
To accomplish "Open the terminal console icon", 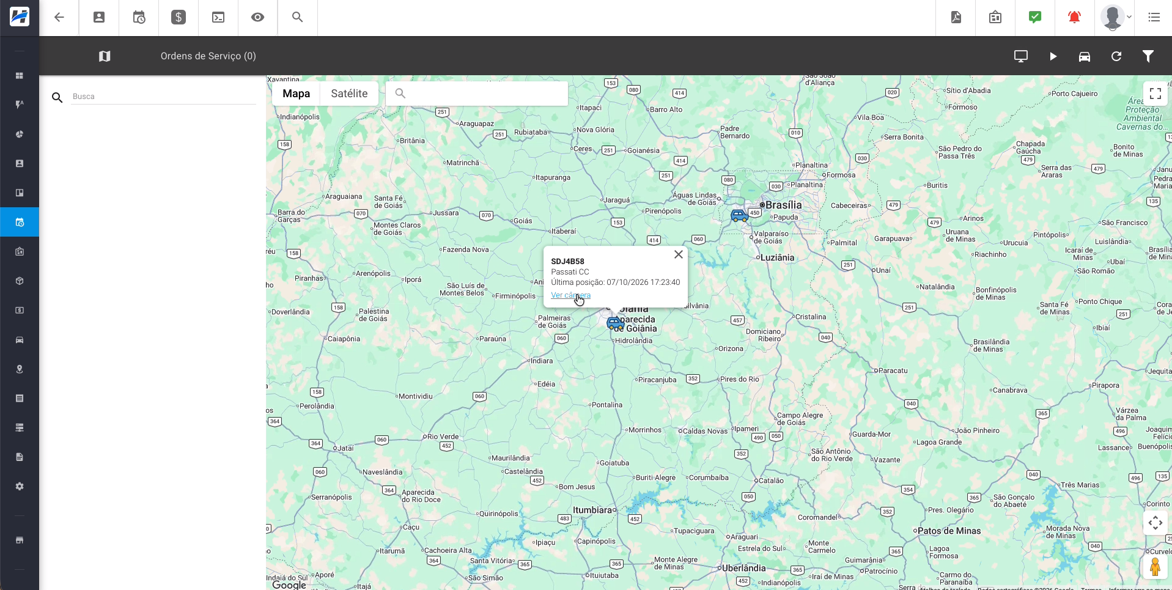I will (218, 17).
